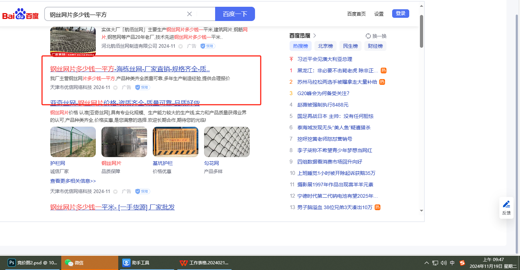Switch to the 北京榜 tab

325,46
